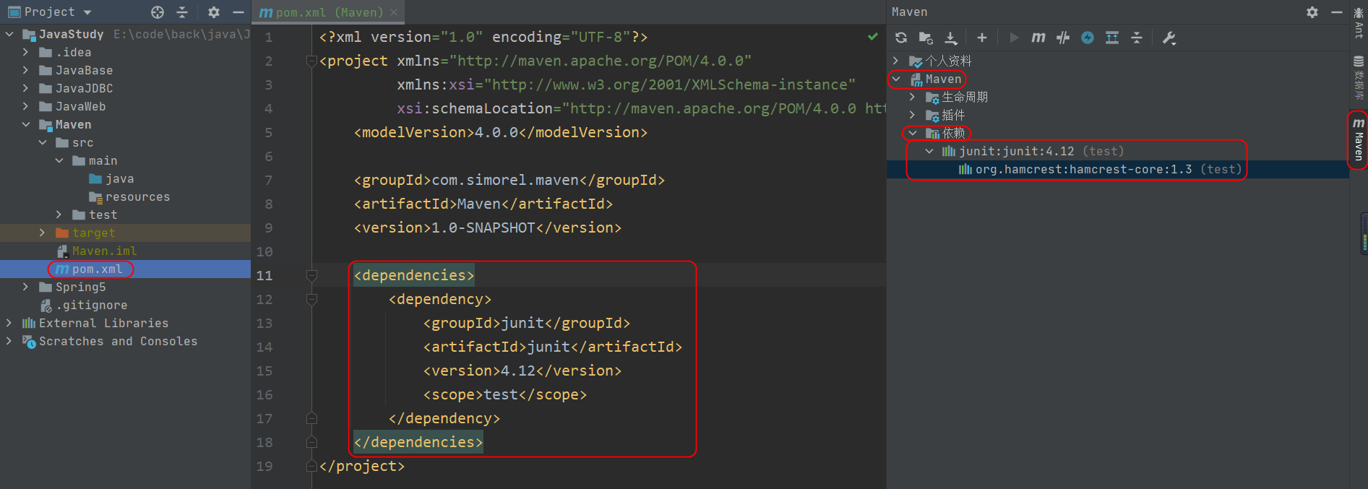Image resolution: width=1368 pixels, height=489 pixels.
Task: Expand the JavaWeb folder
Action: coord(26,106)
